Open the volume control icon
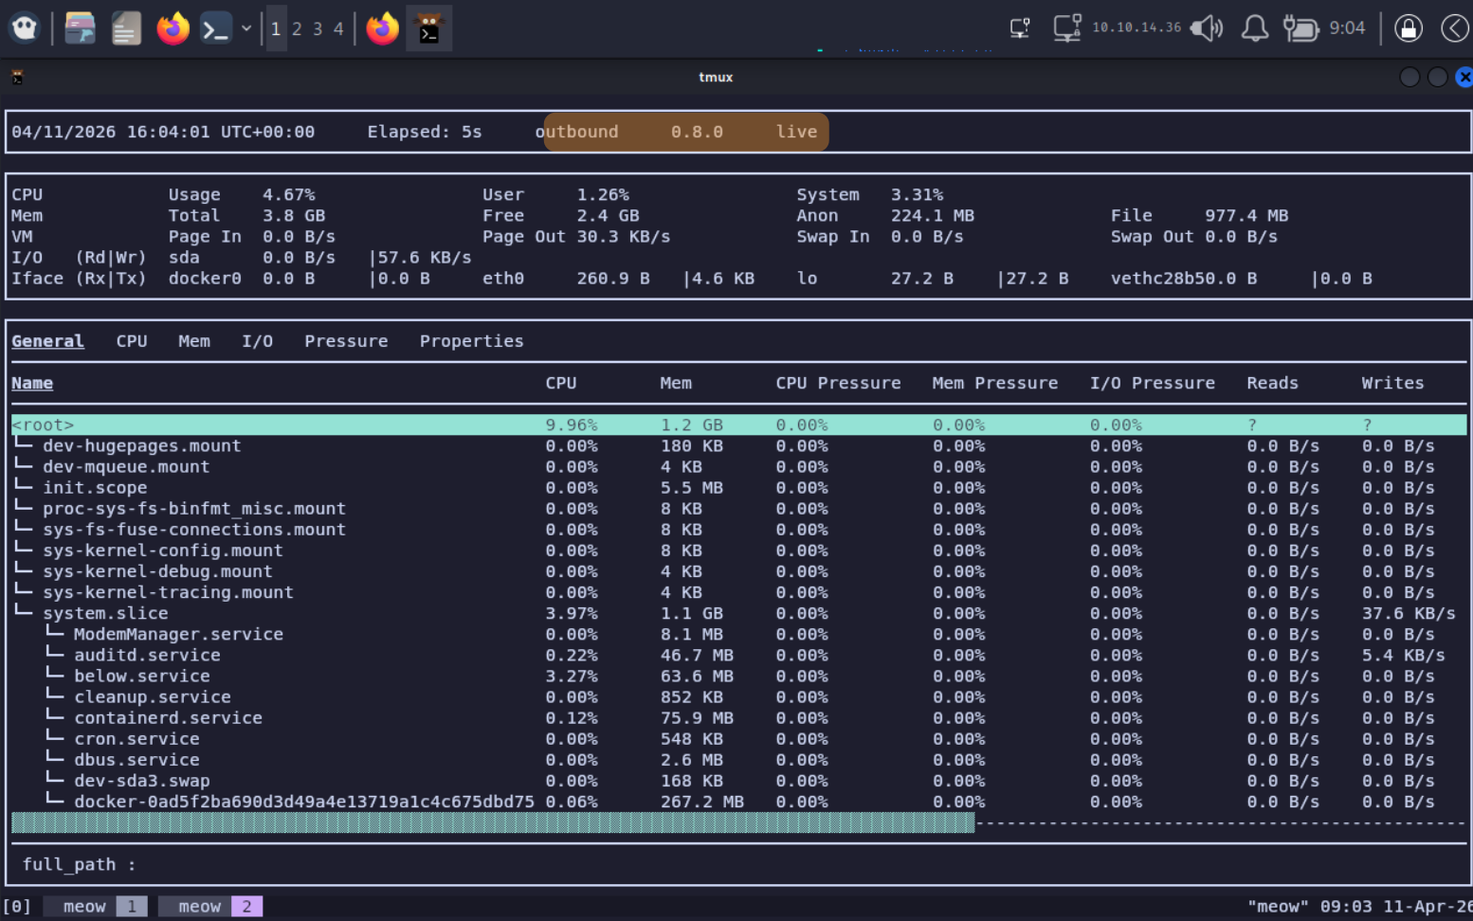The width and height of the screenshot is (1473, 921). coord(1207,28)
